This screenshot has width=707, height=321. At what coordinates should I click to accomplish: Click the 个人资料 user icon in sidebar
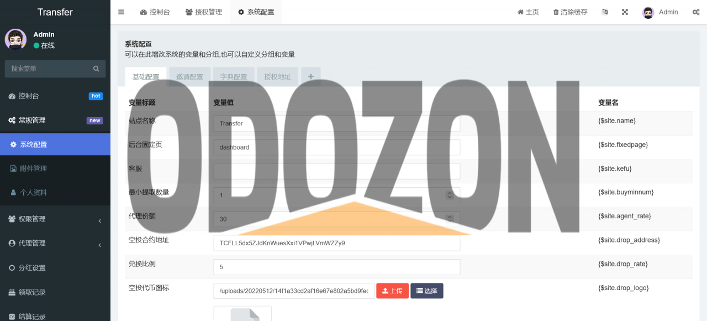point(13,193)
